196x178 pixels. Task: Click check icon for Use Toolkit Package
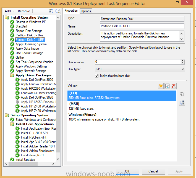[12, 53]
